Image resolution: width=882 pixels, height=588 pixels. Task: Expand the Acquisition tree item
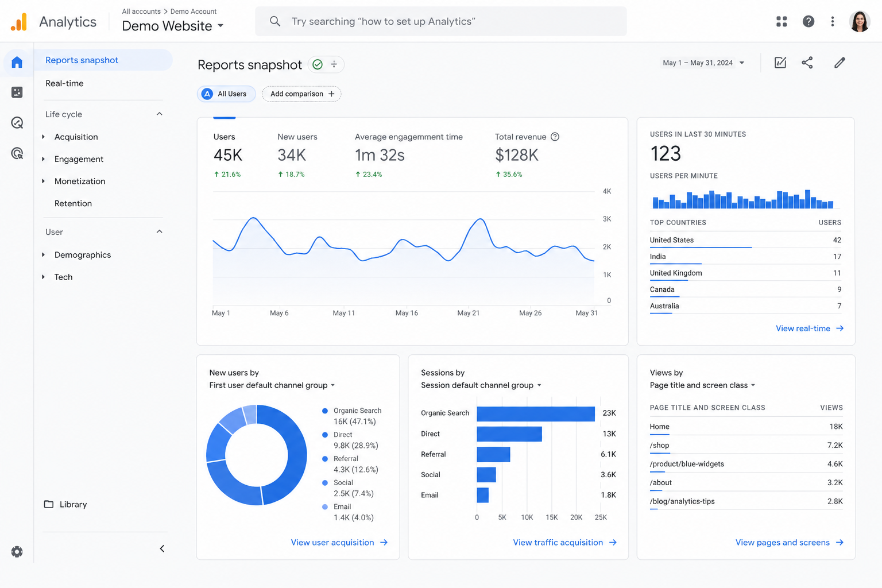coord(43,137)
